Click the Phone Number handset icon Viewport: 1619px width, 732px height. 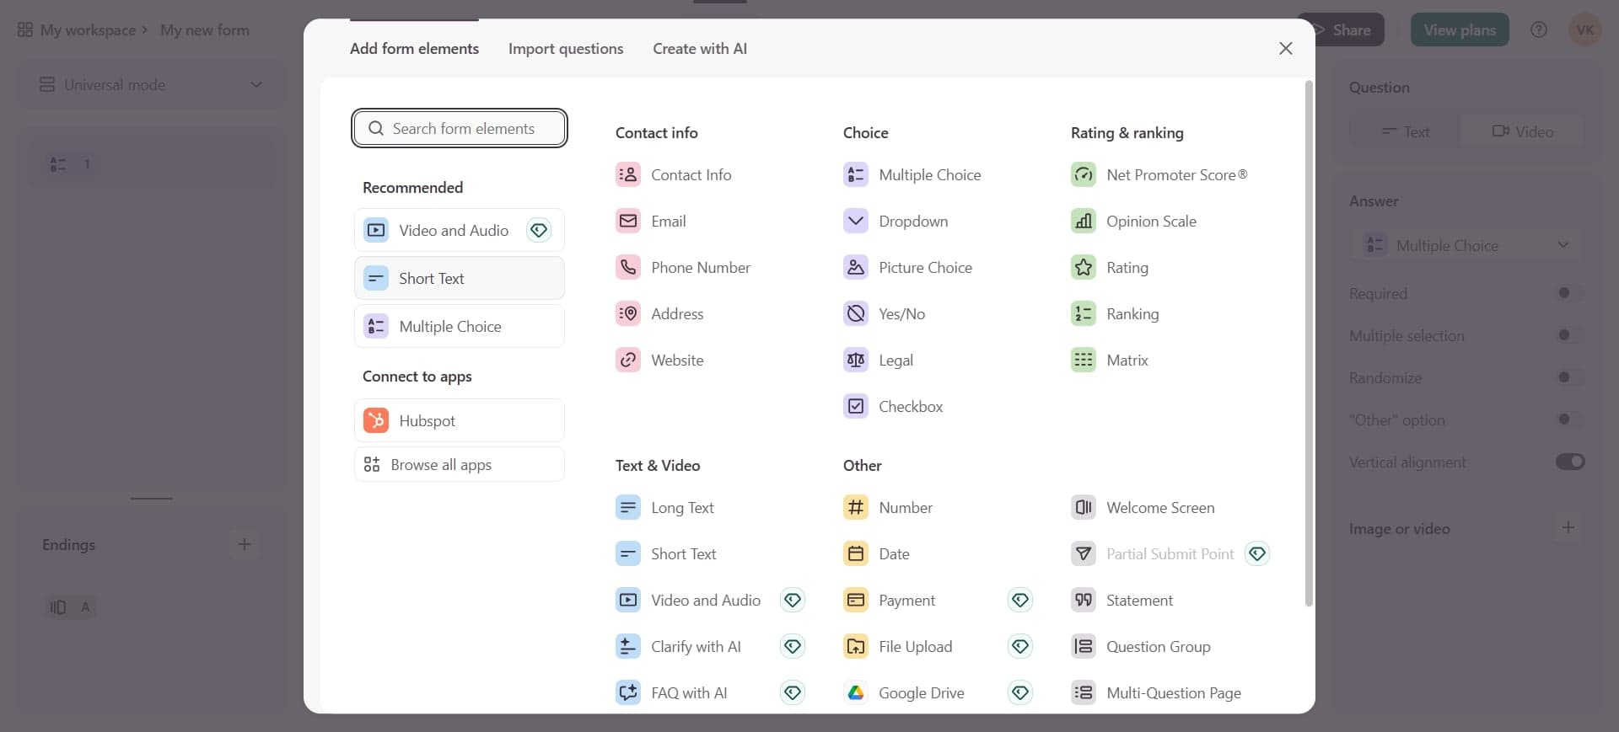627,268
